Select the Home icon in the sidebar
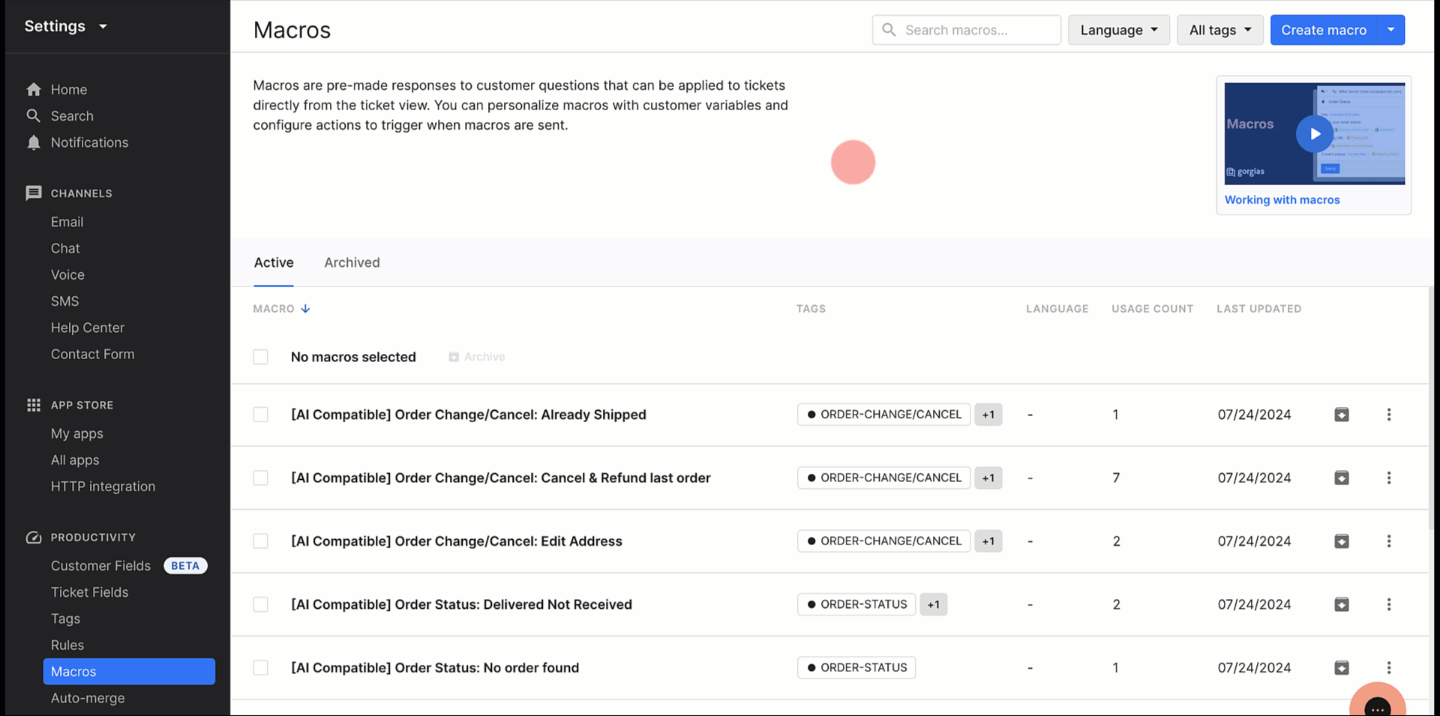The width and height of the screenshot is (1440, 716). coord(34,88)
